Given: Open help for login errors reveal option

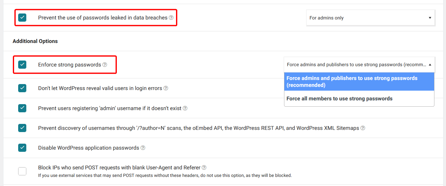Looking at the screenshot, I should [x=166, y=88].
